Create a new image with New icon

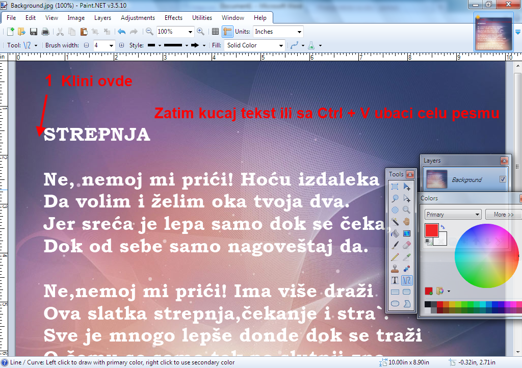coord(10,32)
